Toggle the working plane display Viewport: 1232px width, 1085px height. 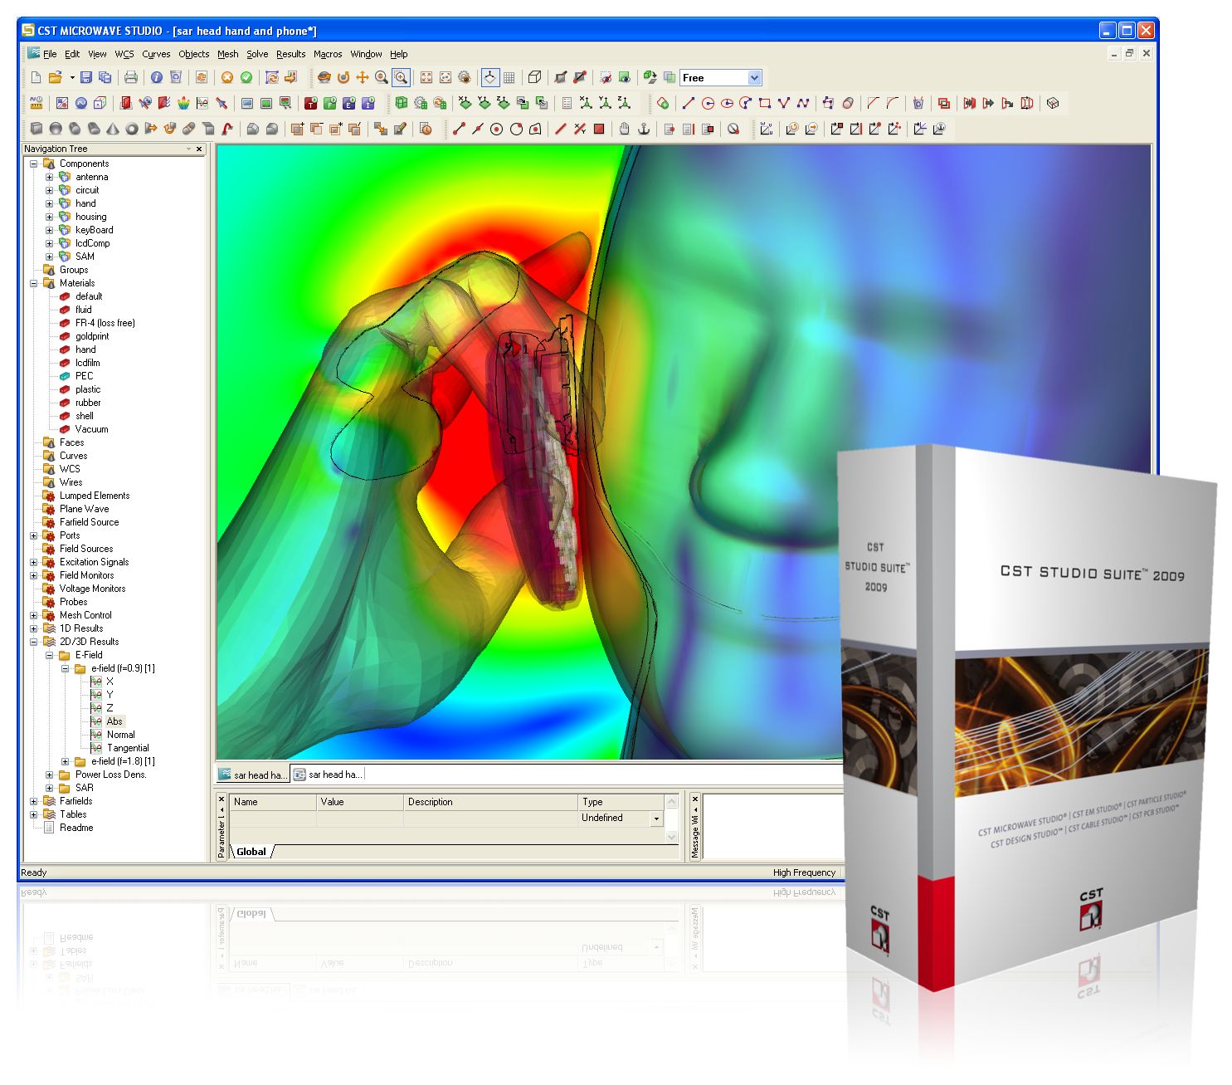point(490,77)
